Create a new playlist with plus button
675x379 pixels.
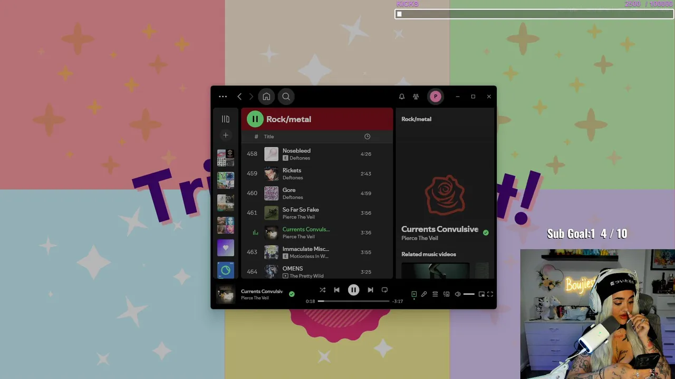(226, 135)
